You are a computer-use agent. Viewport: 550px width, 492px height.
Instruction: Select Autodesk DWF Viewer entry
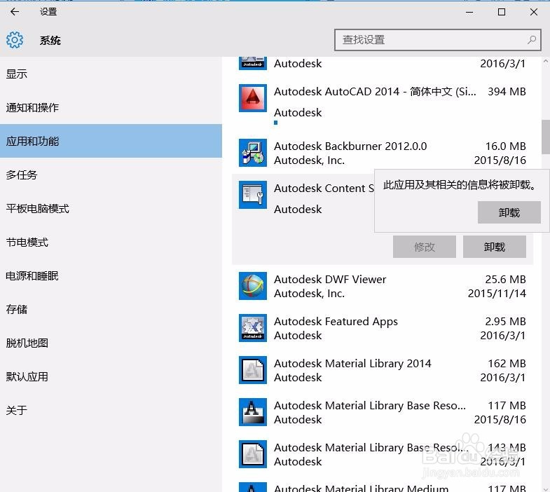[383, 286]
